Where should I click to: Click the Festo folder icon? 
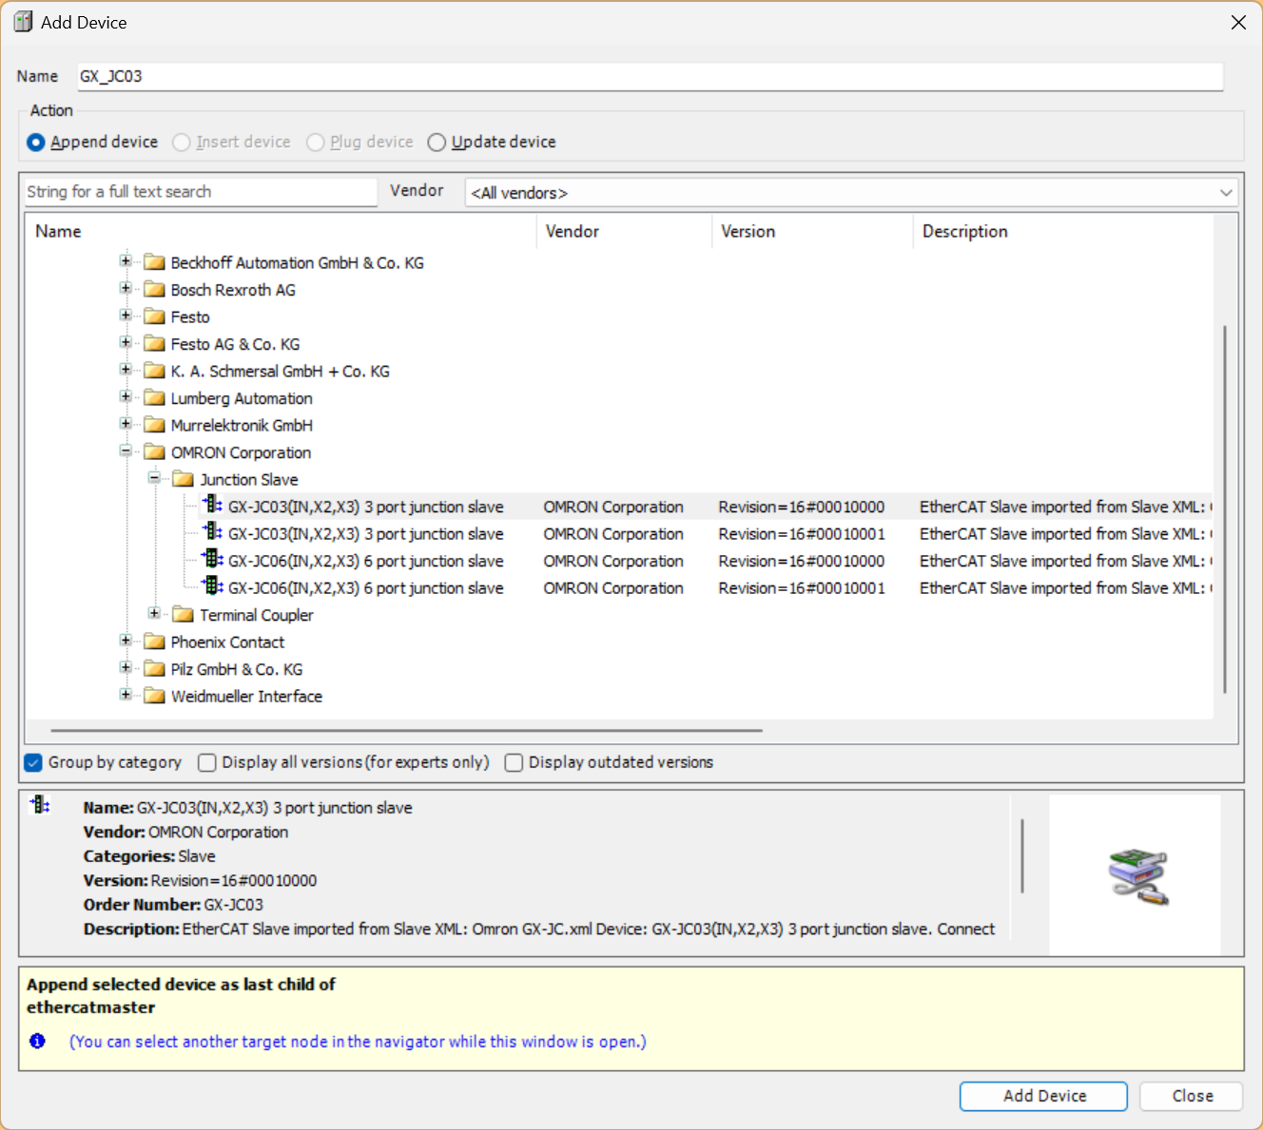154,316
